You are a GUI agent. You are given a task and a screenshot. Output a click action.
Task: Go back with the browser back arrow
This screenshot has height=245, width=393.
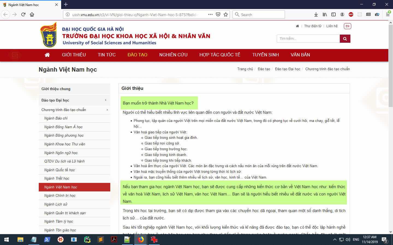(6, 14)
